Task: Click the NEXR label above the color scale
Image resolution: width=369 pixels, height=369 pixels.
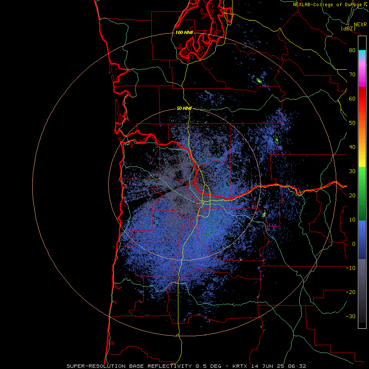Action: (x=360, y=25)
